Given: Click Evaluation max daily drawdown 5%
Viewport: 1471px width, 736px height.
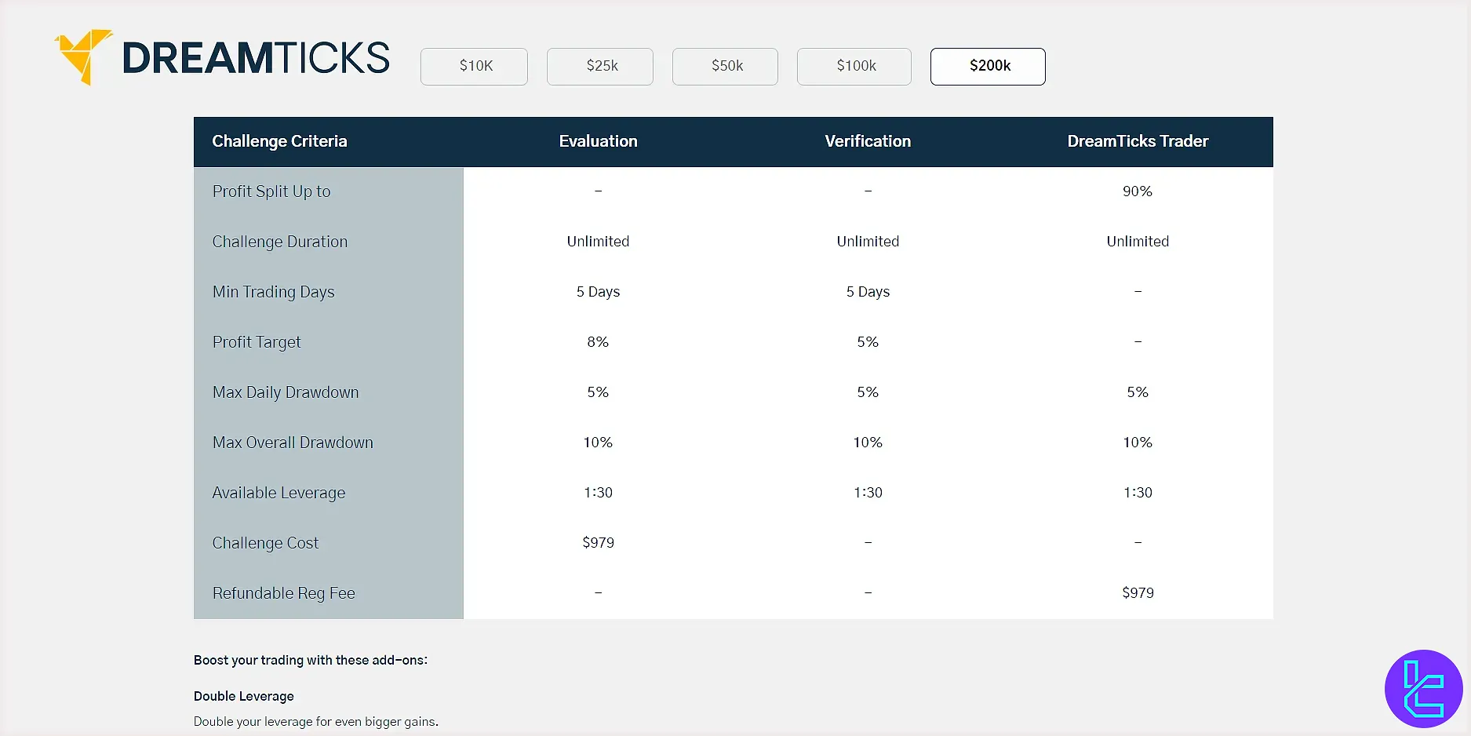Looking at the screenshot, I should click(x=598, y=392).
